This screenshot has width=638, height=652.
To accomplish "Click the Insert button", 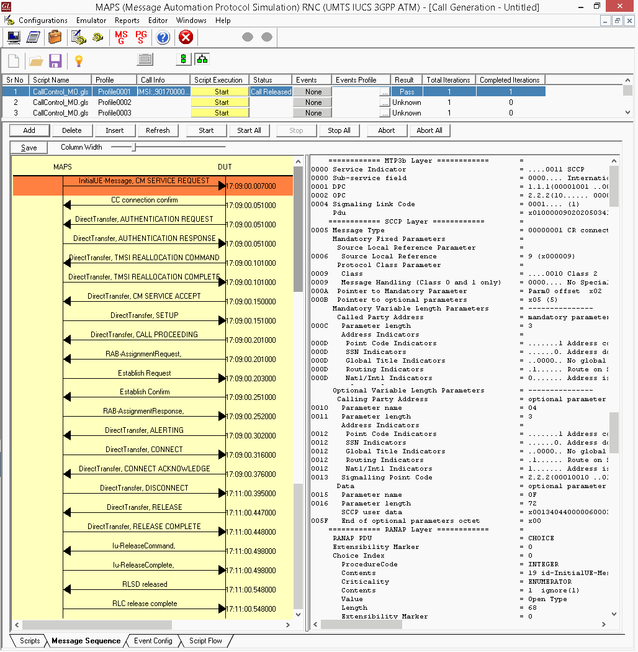I will pos(115,130).
